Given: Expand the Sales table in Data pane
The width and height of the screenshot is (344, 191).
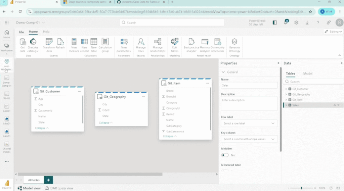Looking at the screenshot, I should [x=286, y=105].
